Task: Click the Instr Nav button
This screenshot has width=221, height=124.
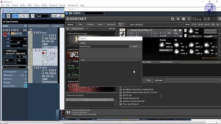Action: click(x=112, y=29)
